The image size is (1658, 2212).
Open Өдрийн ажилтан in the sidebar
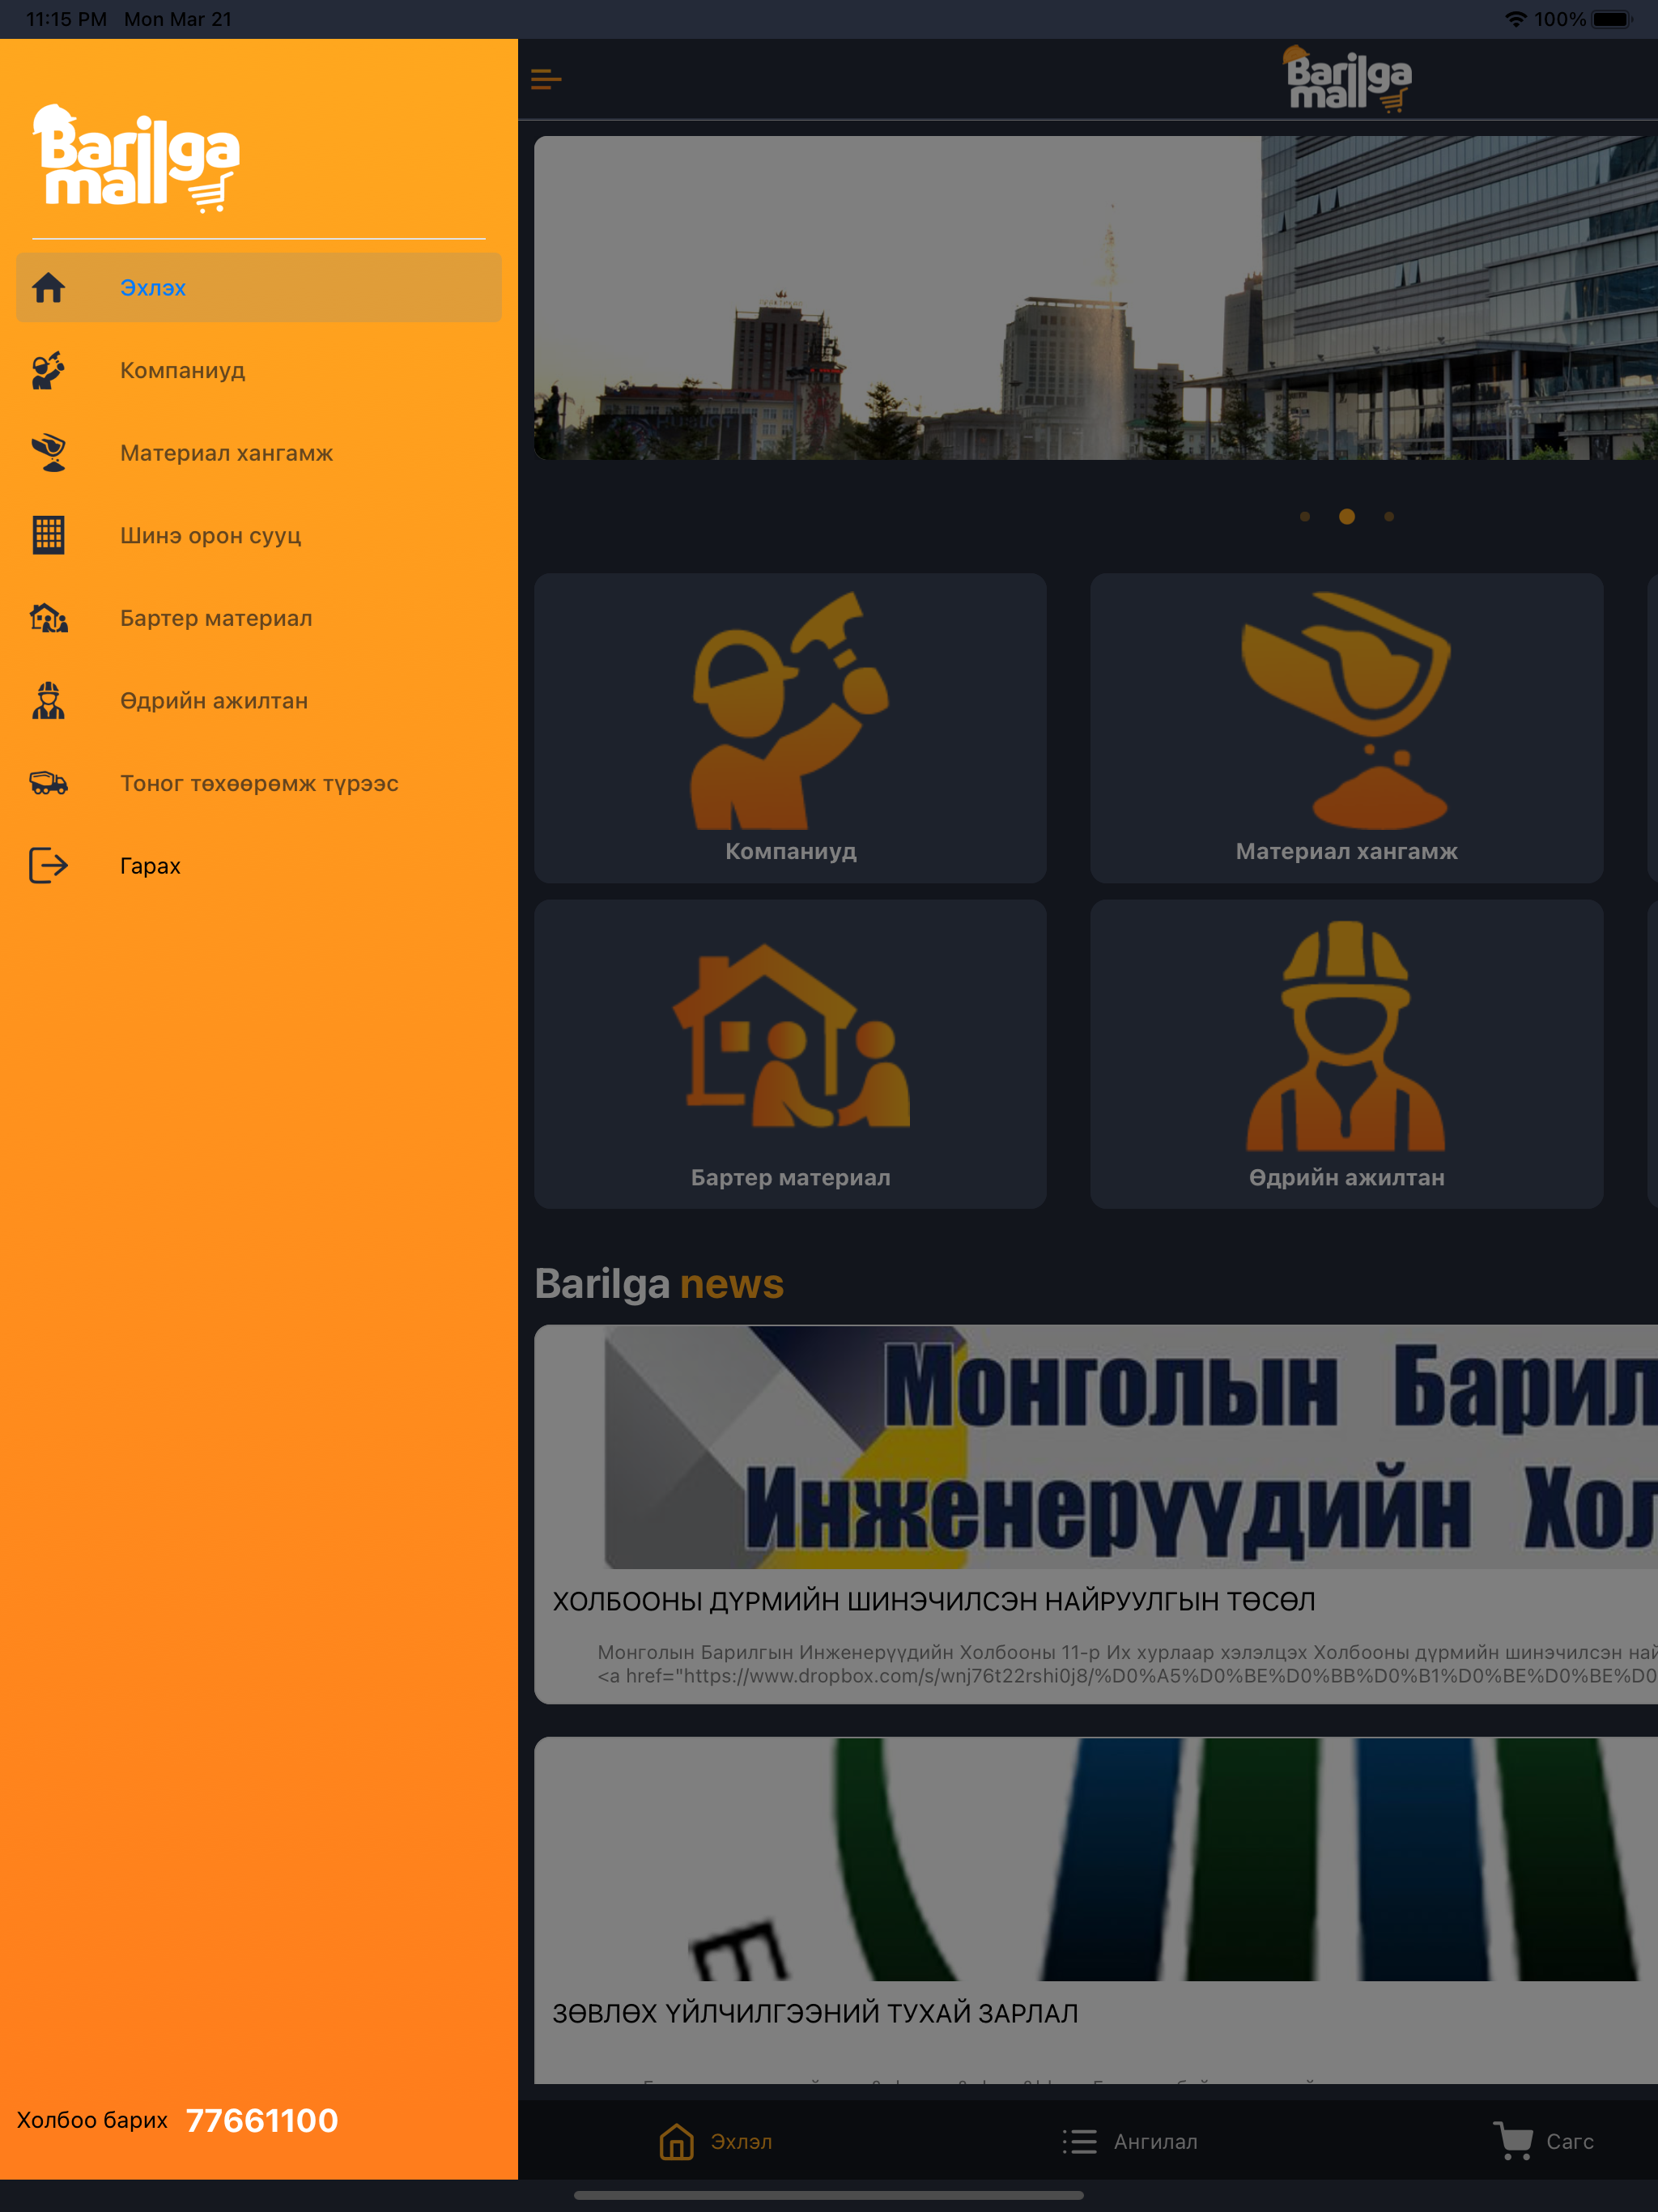[259, 701]
